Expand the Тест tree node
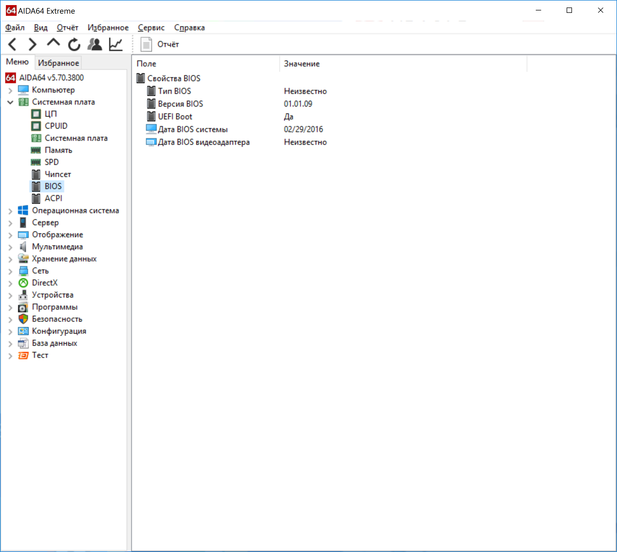617x552 pixels. click(x=10, y=356)
